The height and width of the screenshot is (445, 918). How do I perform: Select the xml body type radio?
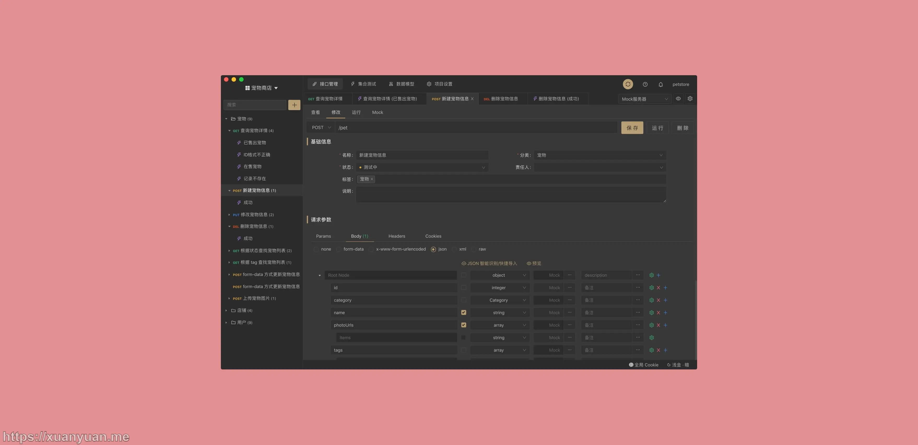pyautogui.click(x=454, y=249)
